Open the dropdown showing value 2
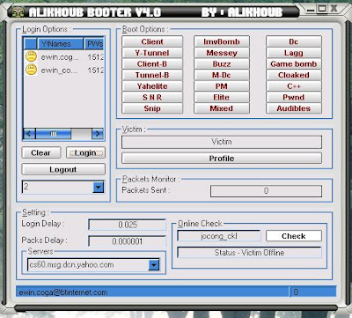Screen dimensions: 352x318 click(x=99, y=187)
